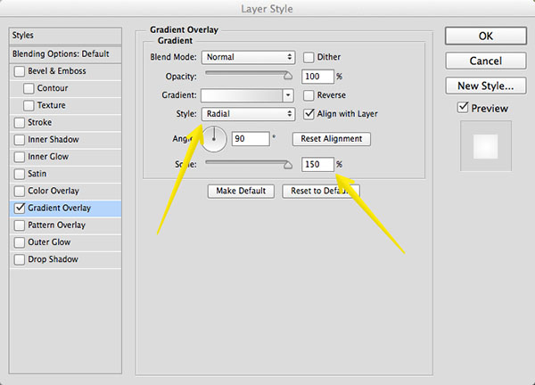
Task: Open the Blend Mode dropdown
Action: tap(248, 57)
